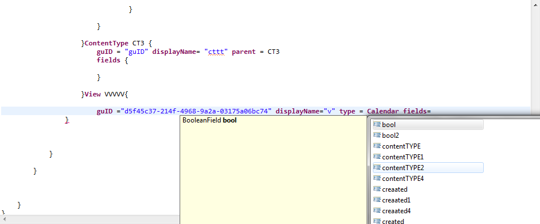Image resolution: width=540 pixels, height=224 pixels.
Task: Select 'creaated1' in the autocomplete list
Action: (x=428, y=200)
